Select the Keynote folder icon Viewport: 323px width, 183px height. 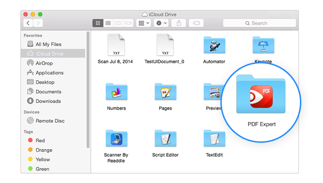263,45
